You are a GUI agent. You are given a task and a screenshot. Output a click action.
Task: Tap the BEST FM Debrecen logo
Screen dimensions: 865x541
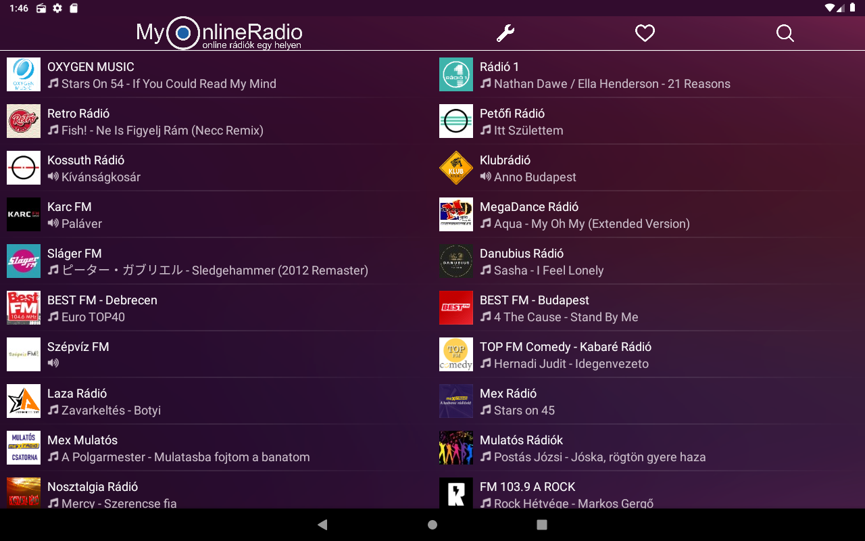point(24,308)
